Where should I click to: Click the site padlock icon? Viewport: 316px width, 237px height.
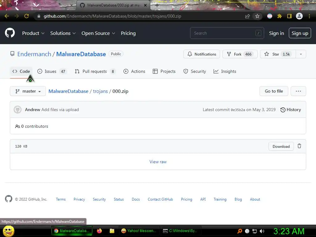tap(39, 16)
